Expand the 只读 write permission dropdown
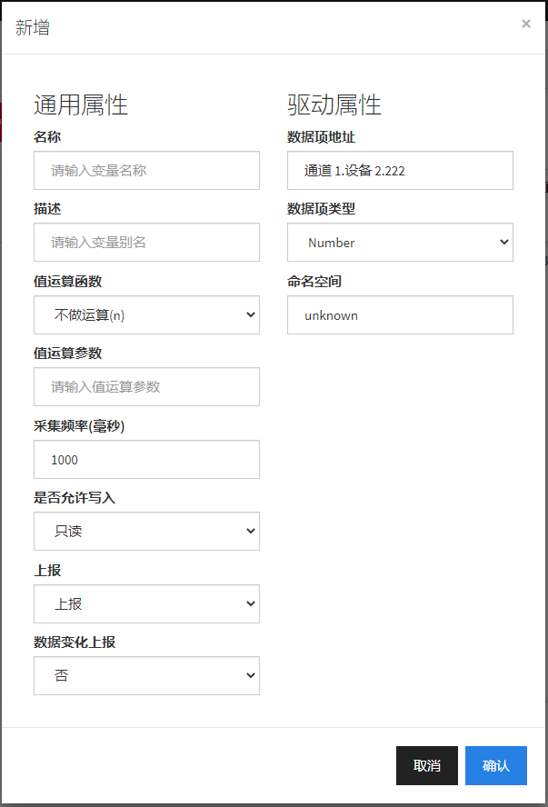The height and width of the screenshot is (807, 548). point(146,532)
